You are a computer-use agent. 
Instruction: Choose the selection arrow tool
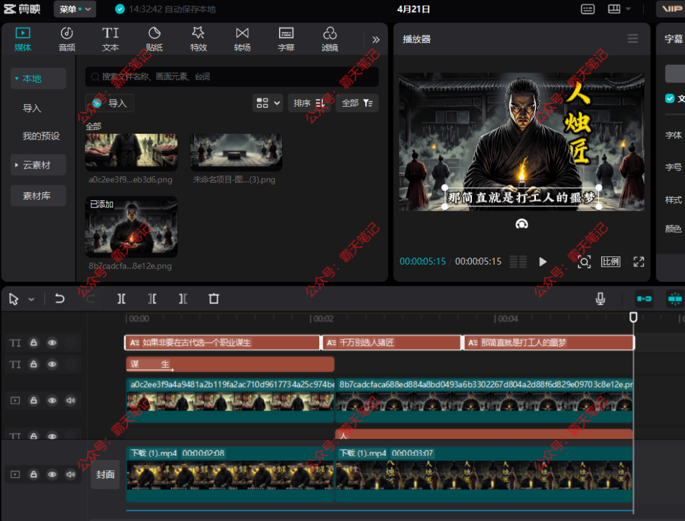pos(13,299)
